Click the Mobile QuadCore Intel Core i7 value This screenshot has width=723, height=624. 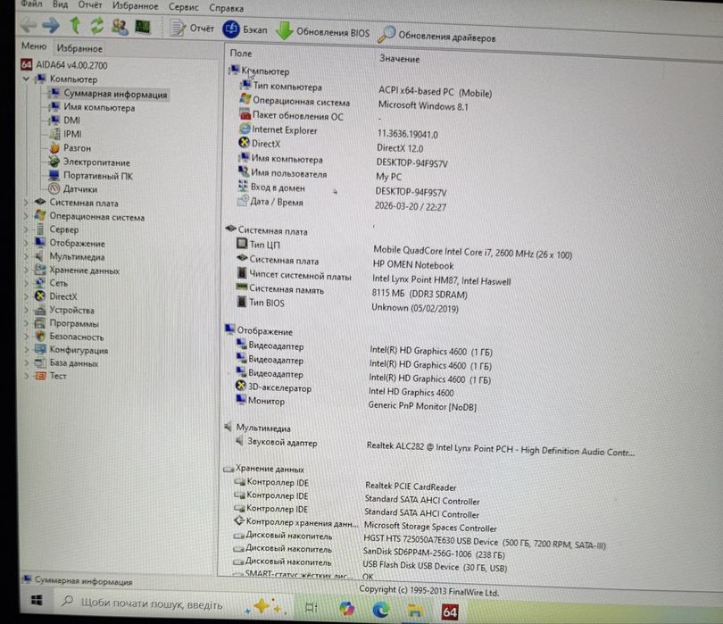pyautogui.click(x=472, y=253)
